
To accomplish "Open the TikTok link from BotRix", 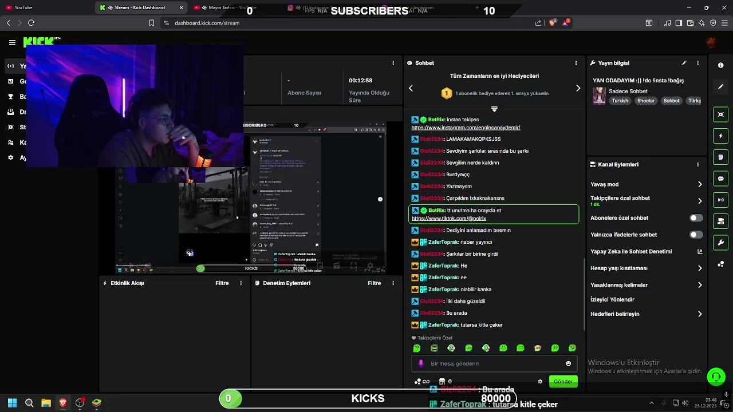I will pos(449,219).
